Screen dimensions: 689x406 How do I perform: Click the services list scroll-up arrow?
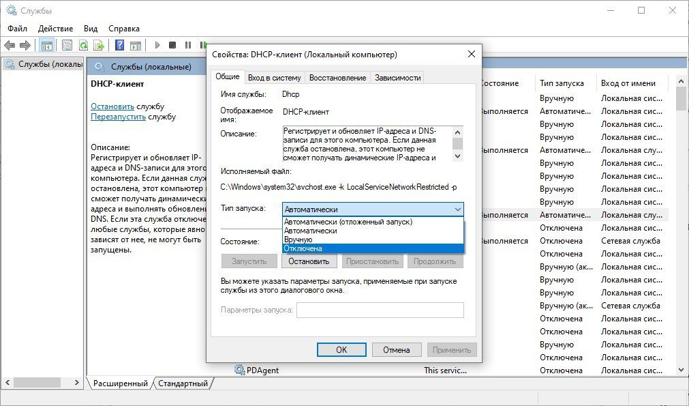click(681, 81)
